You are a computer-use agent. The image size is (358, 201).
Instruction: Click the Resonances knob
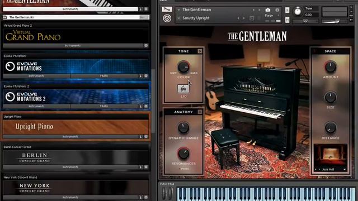(x=183, y=153)
